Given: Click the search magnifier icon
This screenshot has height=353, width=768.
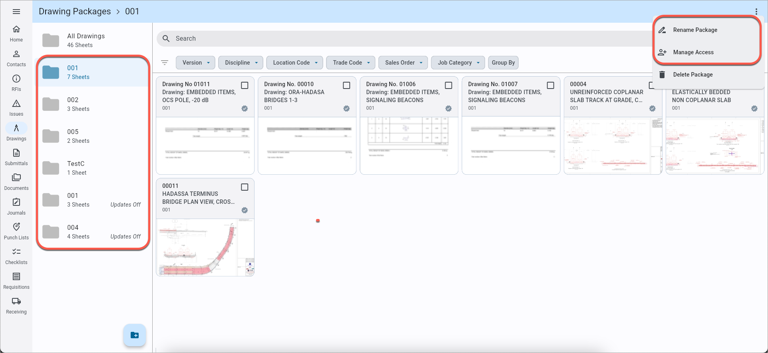Looking at the screenshot, I should [x=166, y=39].
